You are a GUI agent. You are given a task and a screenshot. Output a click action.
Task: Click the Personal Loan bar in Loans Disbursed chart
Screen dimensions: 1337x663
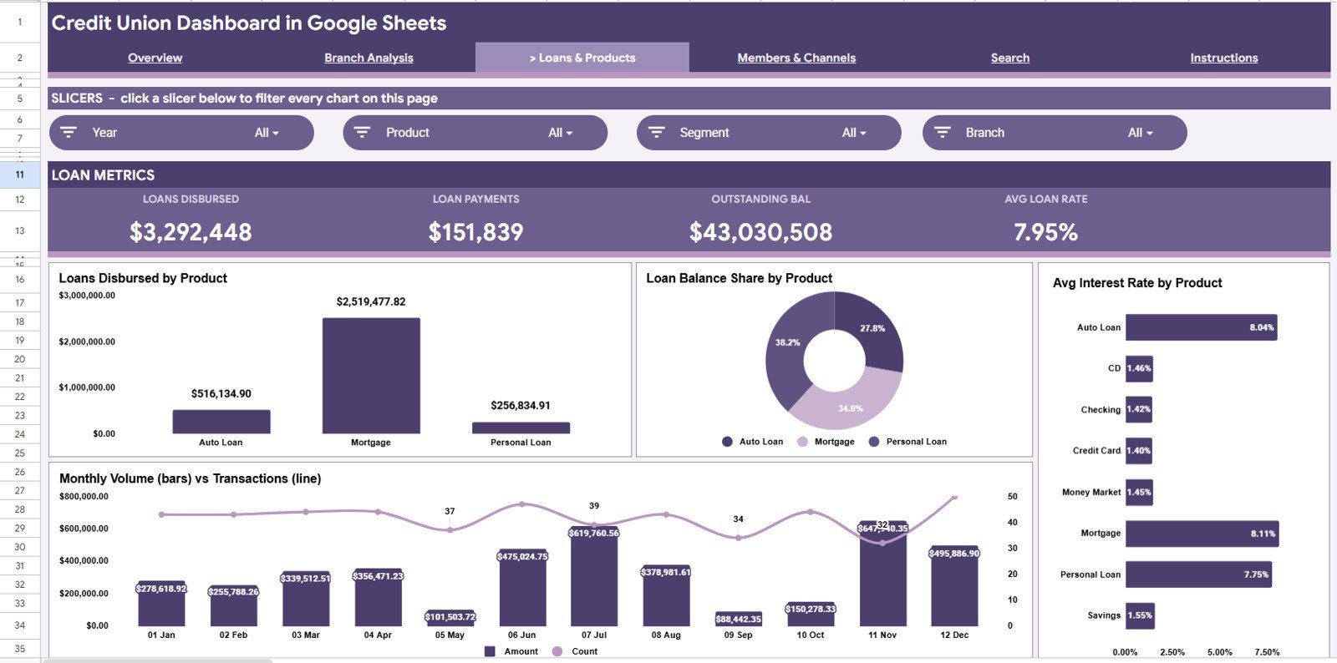tap(521, 428)
